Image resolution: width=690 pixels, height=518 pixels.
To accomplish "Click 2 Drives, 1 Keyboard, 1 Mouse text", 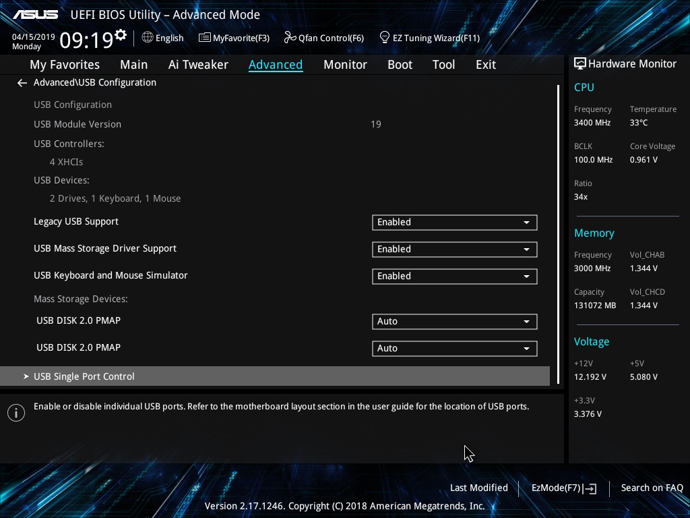I will (x=115, y=199).
